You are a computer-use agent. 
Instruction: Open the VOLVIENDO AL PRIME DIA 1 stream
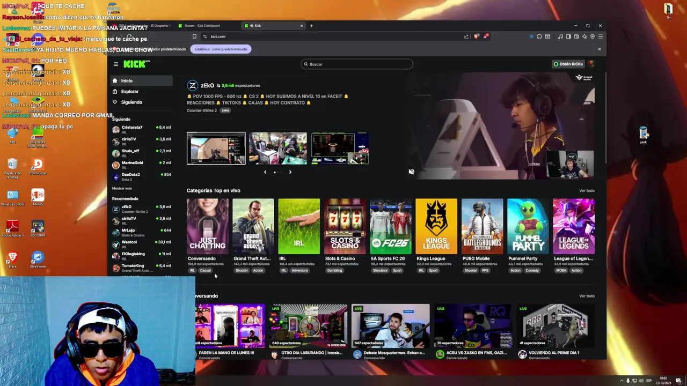coord(555,325)
